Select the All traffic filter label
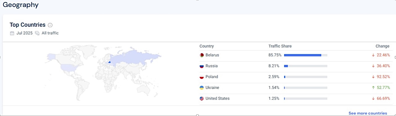This screenshot has height=116, width=396. click(x=50, y=33)
